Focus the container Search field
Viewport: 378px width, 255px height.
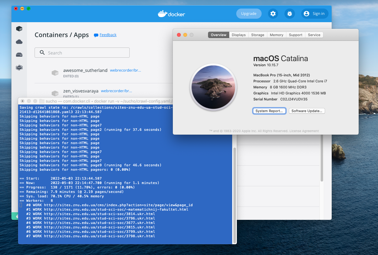pos(82,53)
